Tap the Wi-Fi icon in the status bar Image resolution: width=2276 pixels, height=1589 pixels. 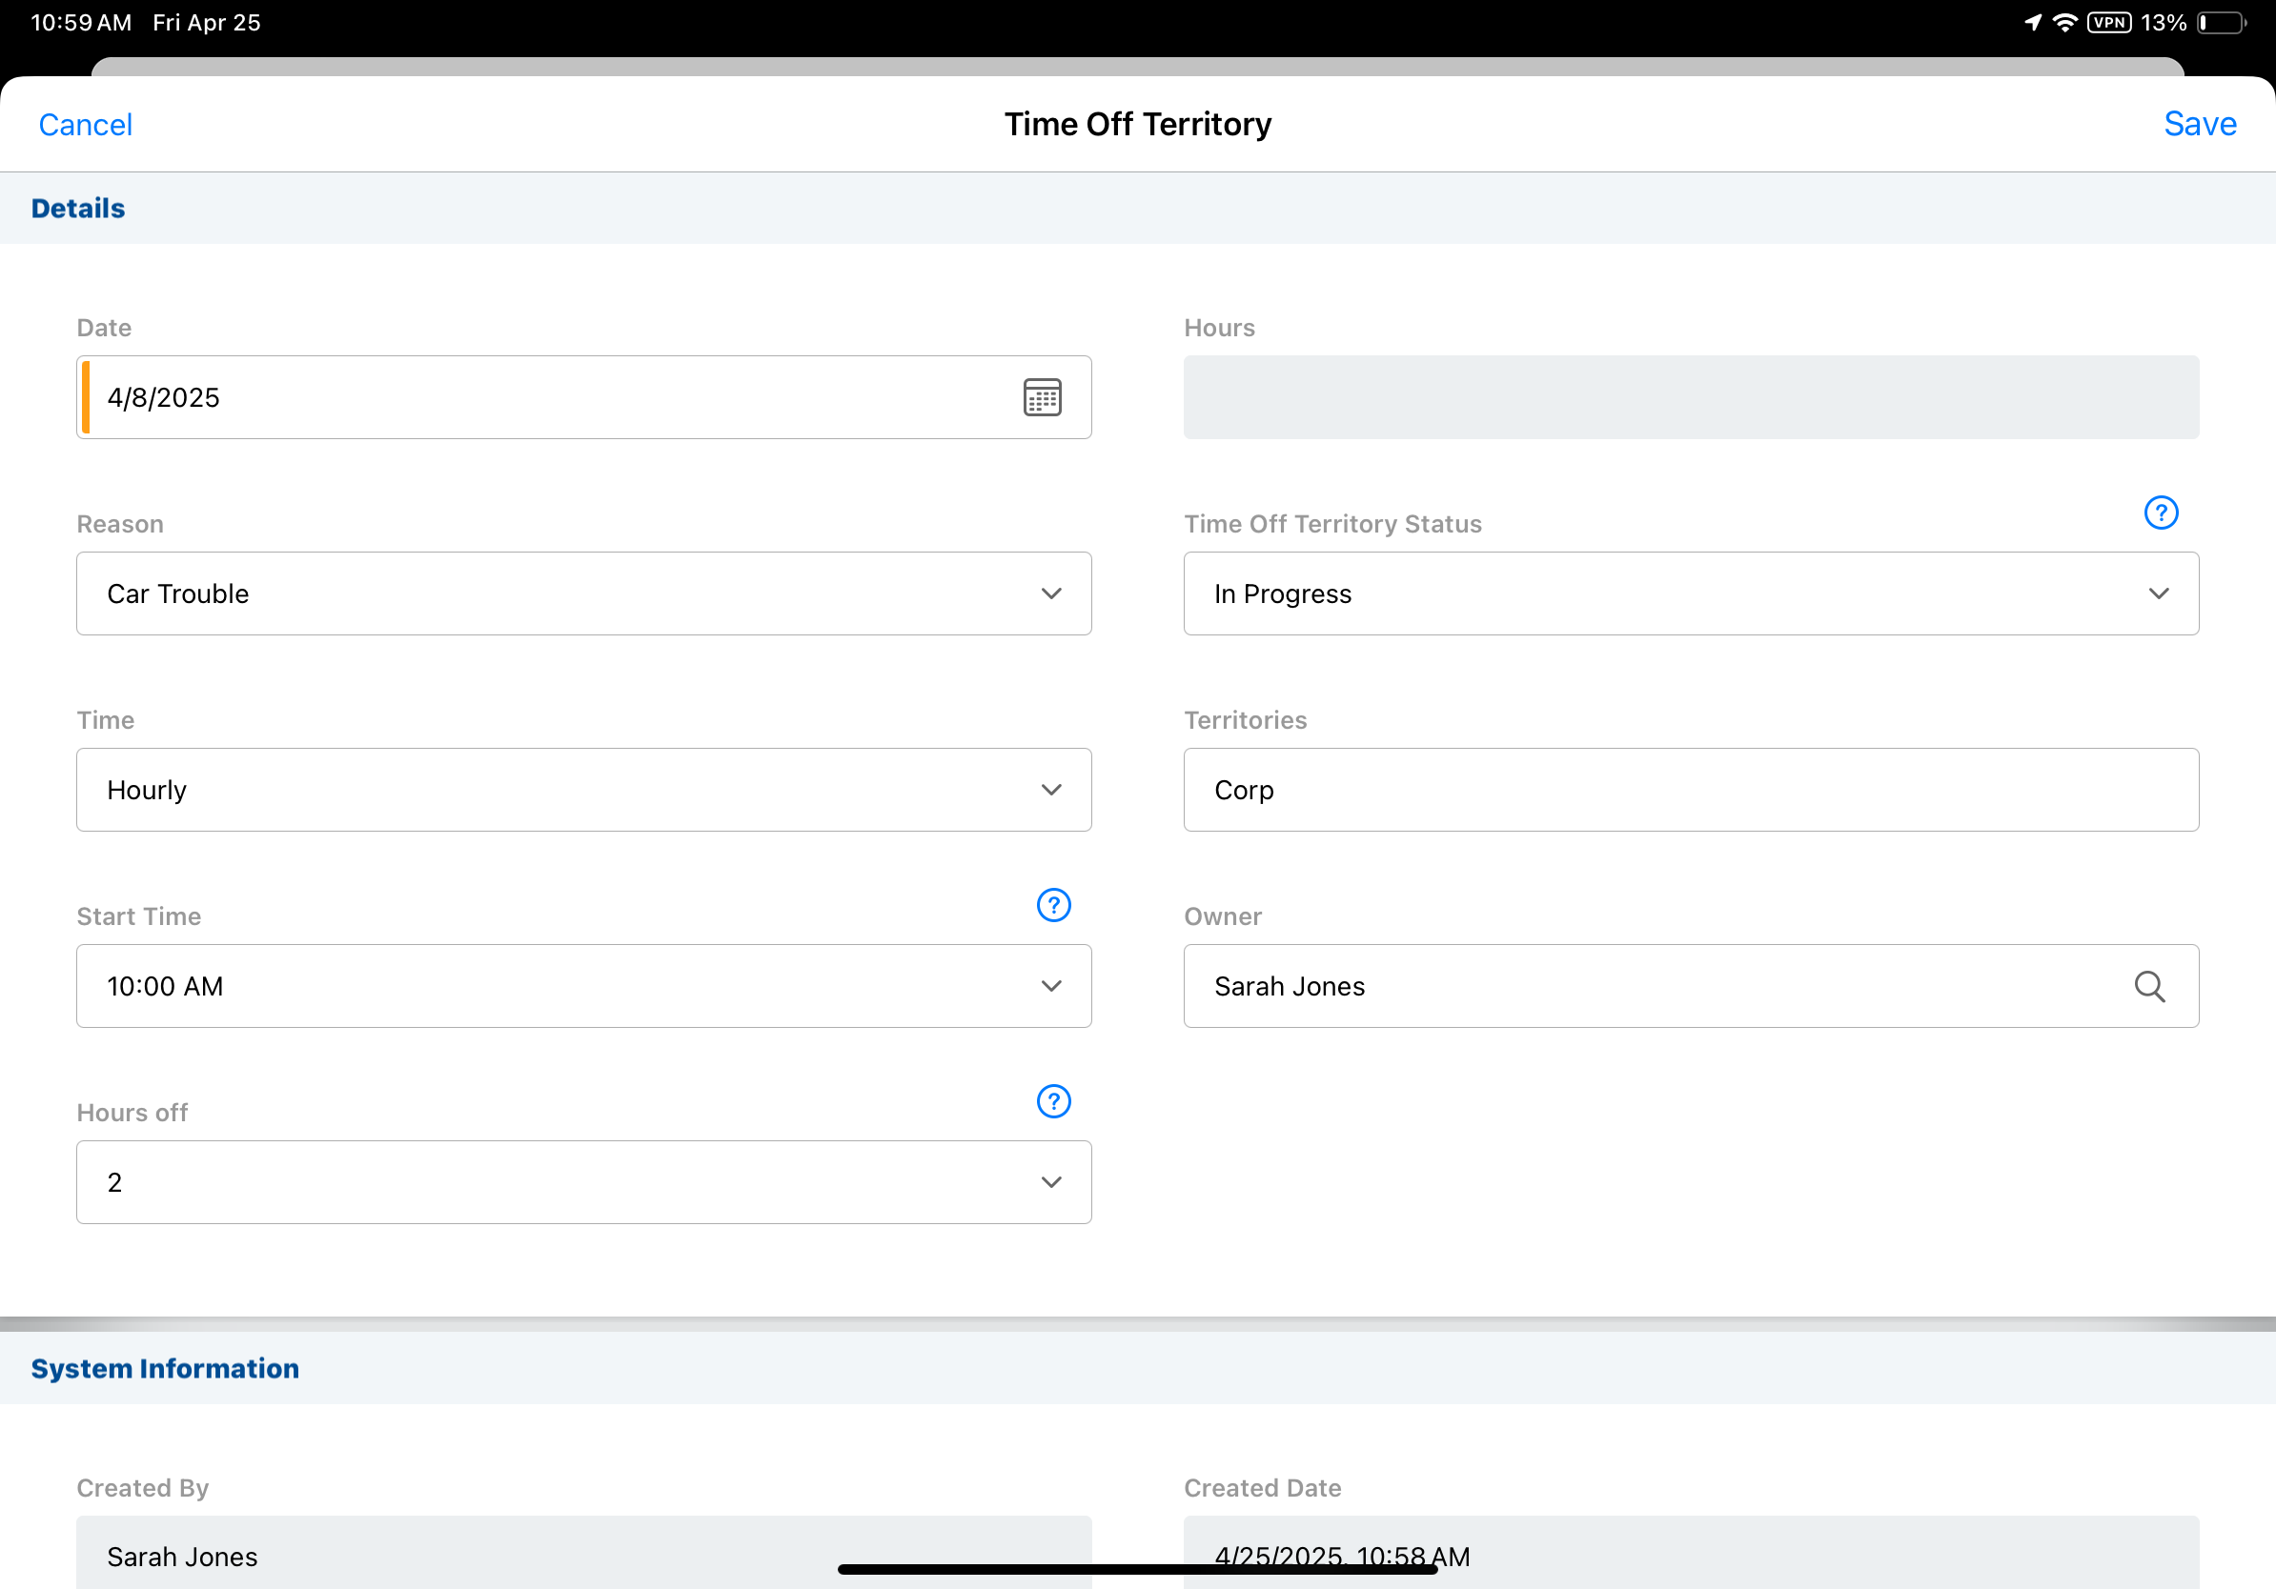point(2064,23)
